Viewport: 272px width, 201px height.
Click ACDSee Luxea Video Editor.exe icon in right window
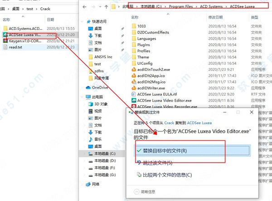click(134, 100)
